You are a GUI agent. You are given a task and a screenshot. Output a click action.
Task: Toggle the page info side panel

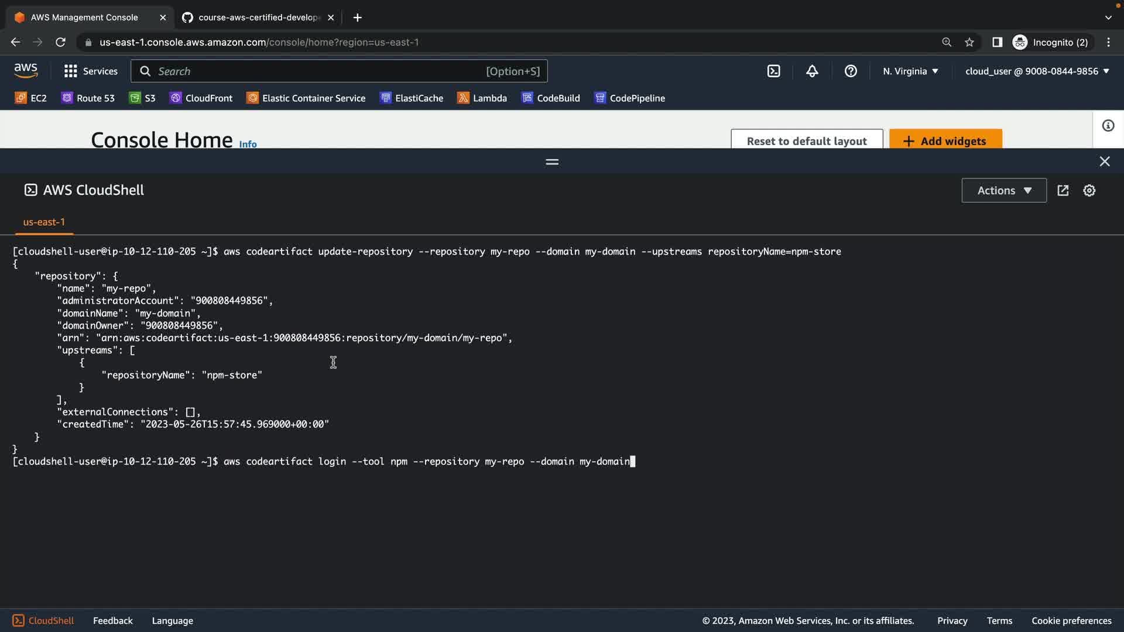tap(1108, 126)
